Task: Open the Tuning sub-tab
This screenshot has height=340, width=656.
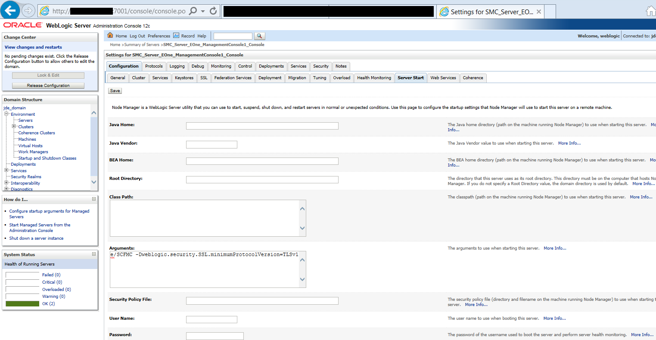Action: point(320,78)
